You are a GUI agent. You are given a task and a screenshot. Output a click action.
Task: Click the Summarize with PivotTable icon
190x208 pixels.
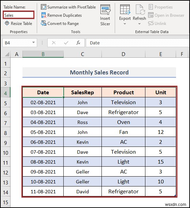(x=44, y=7)
